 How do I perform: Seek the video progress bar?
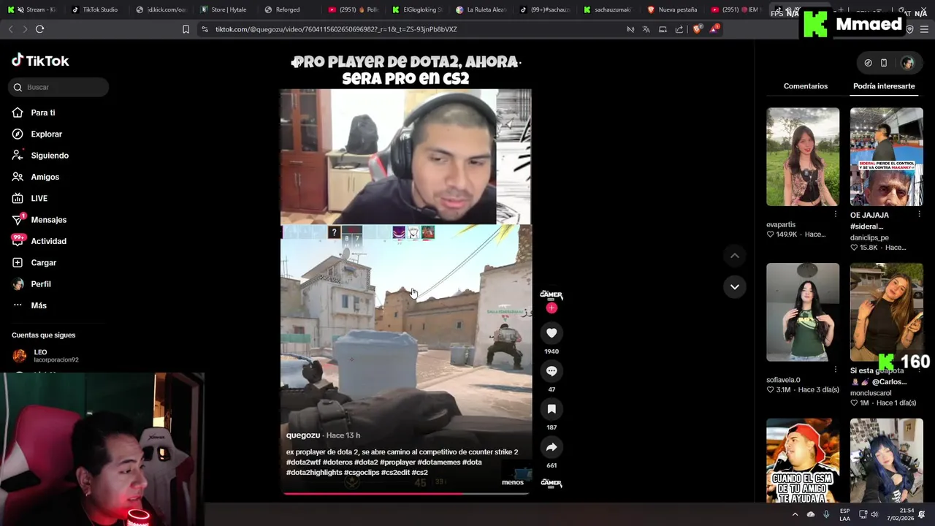(x=406, y=493)
